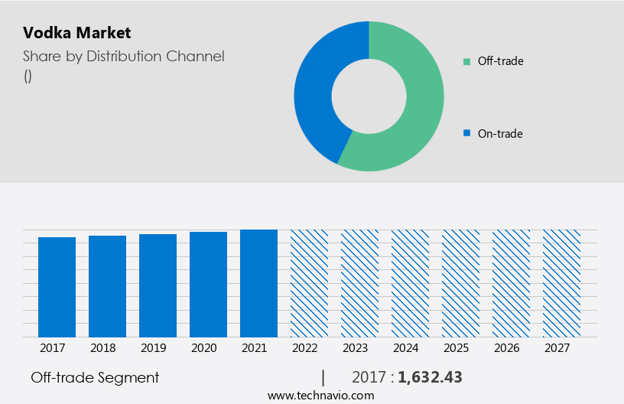Click the 2017 value 1,632.43
The width and height of the screenshot is (624, 404).
(430, 377)
